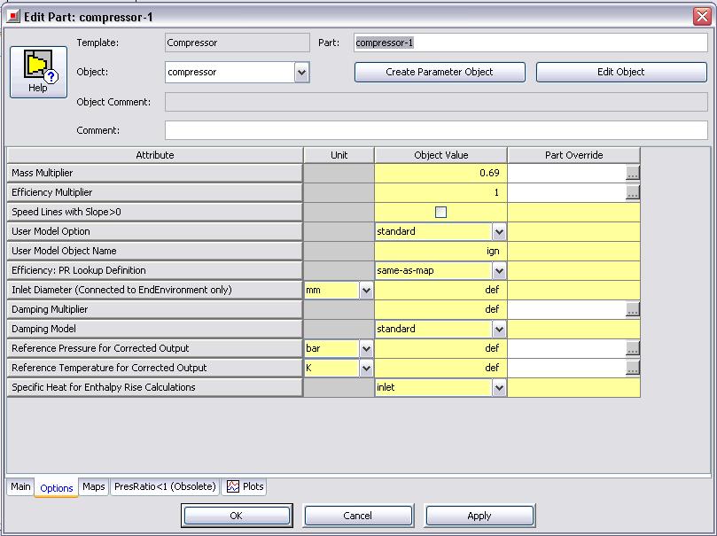Image resolution: width=717 pixels, height=536 pixels.
Task: Open Reference Pressure part override browse button
Action: pos(633,348)
